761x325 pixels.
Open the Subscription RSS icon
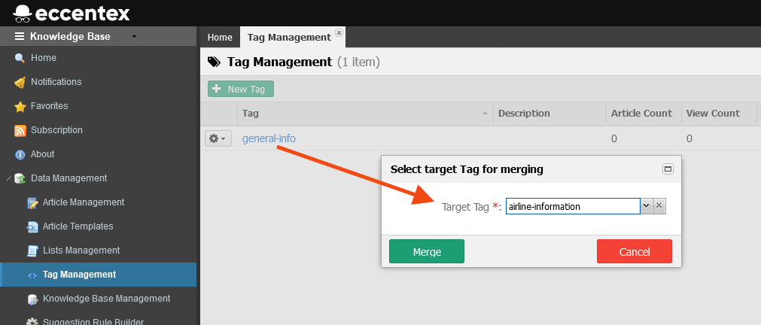click(20, 130)
